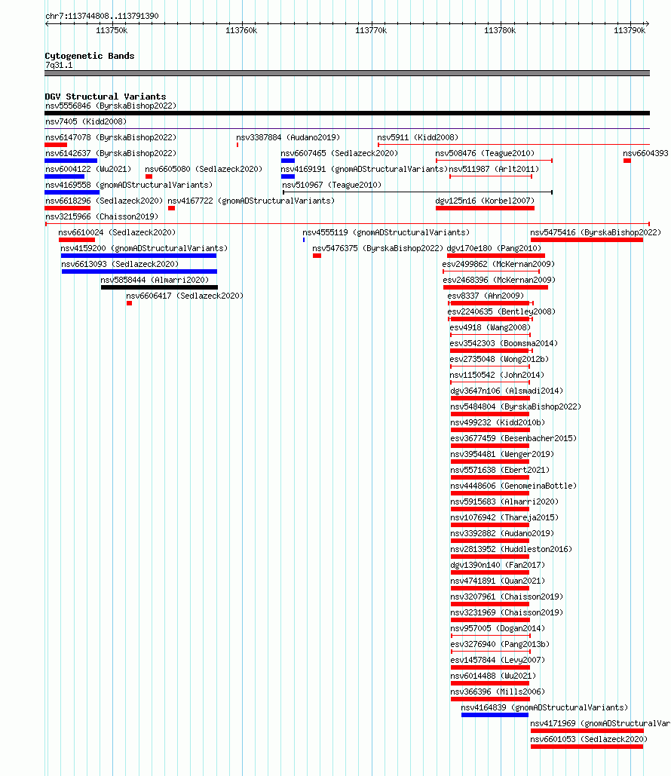Viewport: 671px width, 776px height.
Task: Click nsv6613093 (Sedlazeck2020) label
Action: tap(120, 264)
